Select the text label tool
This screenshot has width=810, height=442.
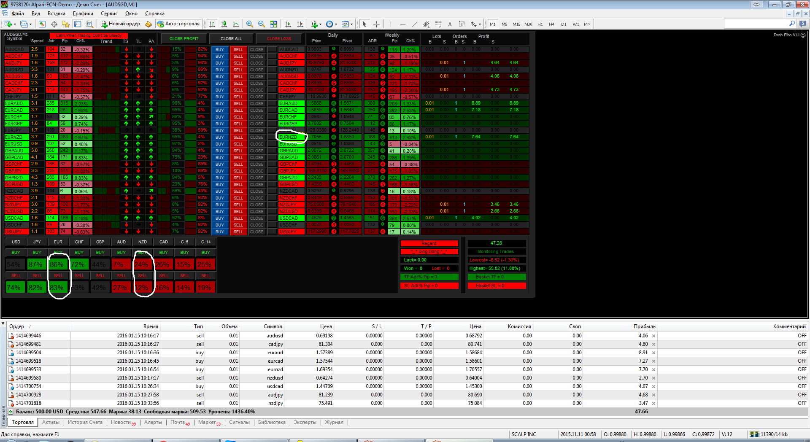[x=462, y=24]
